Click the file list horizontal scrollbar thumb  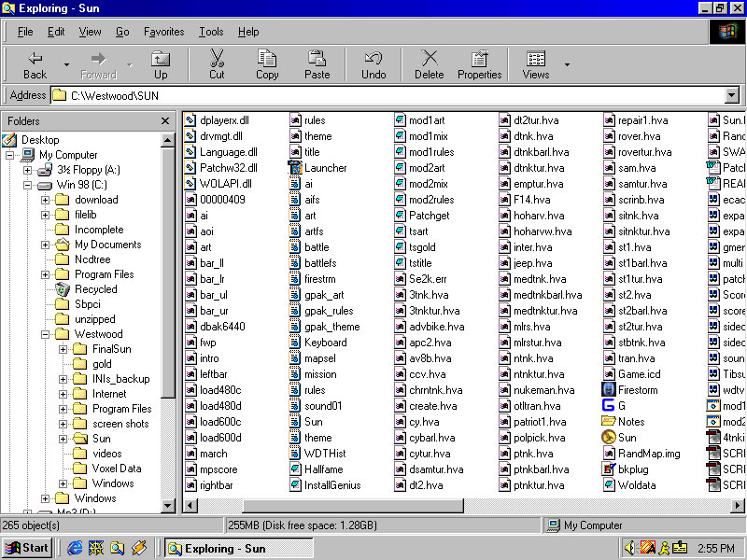coord(353,505)
